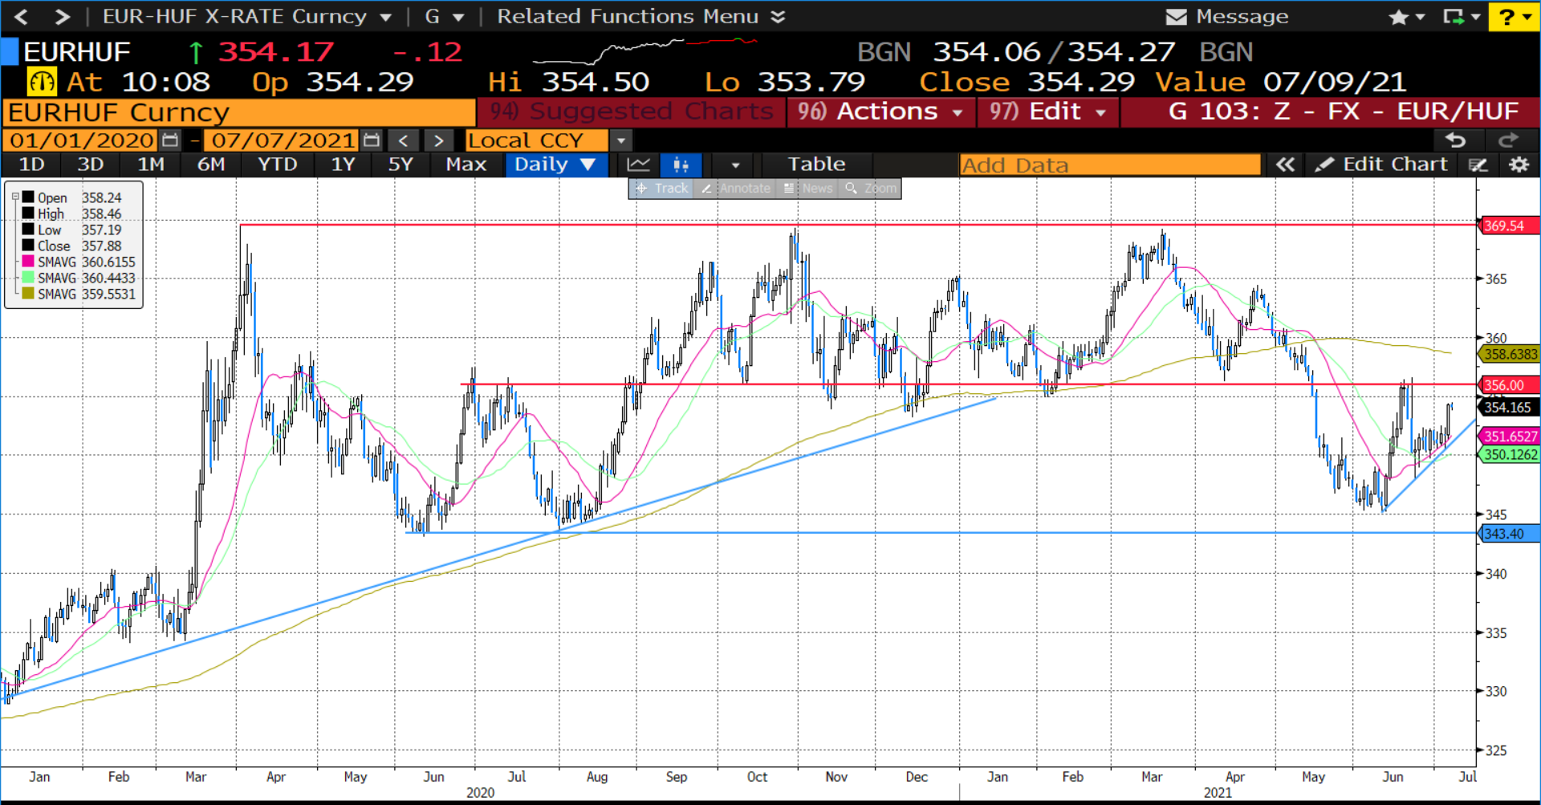This screenshot has width=1541, height=805.
Task: Click the annotation pencil-line icon near gear
Action: click(1478, 165)
